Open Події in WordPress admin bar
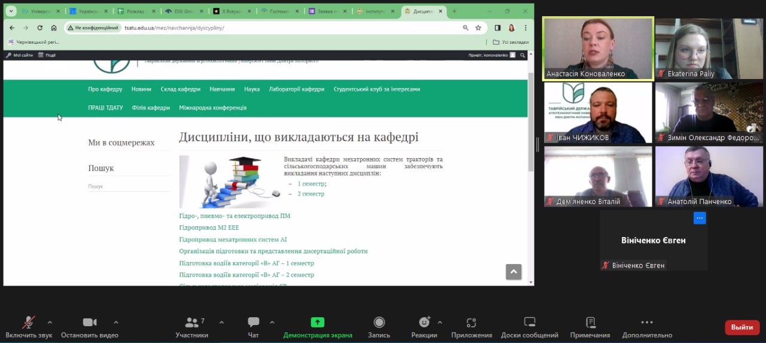The width and height of the screenshot is (766, 343). (47, 55)
